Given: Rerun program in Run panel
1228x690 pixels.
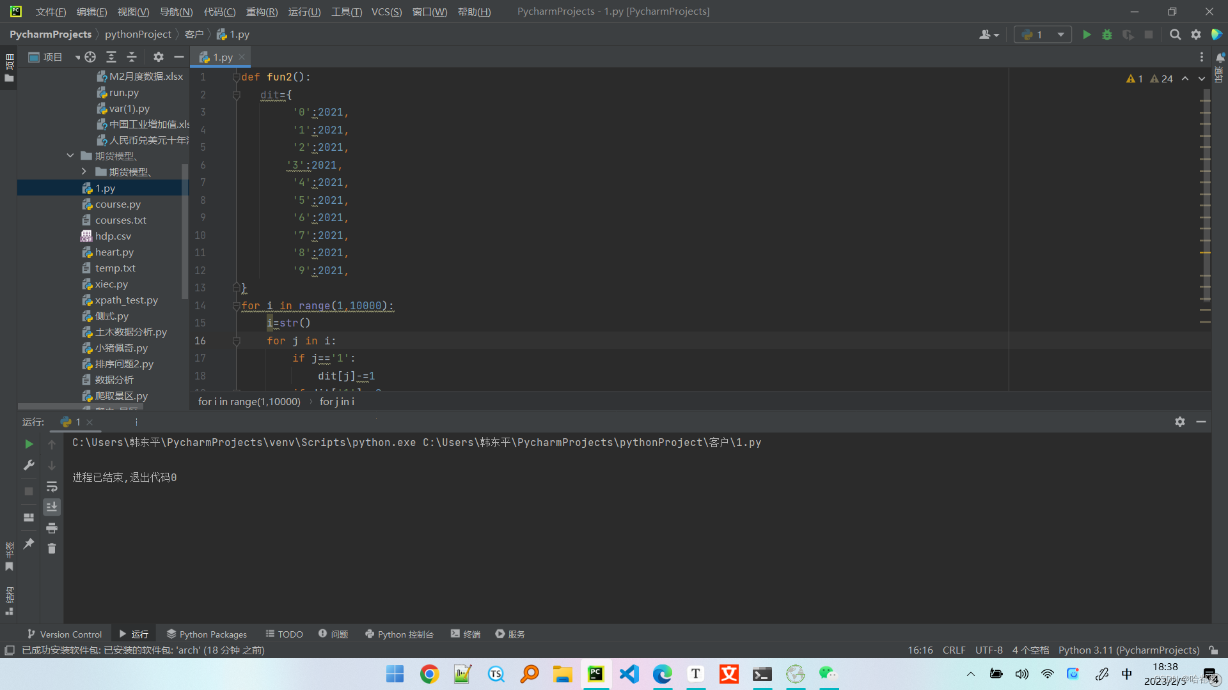Looking at the screenshot, I should (29, 444).
